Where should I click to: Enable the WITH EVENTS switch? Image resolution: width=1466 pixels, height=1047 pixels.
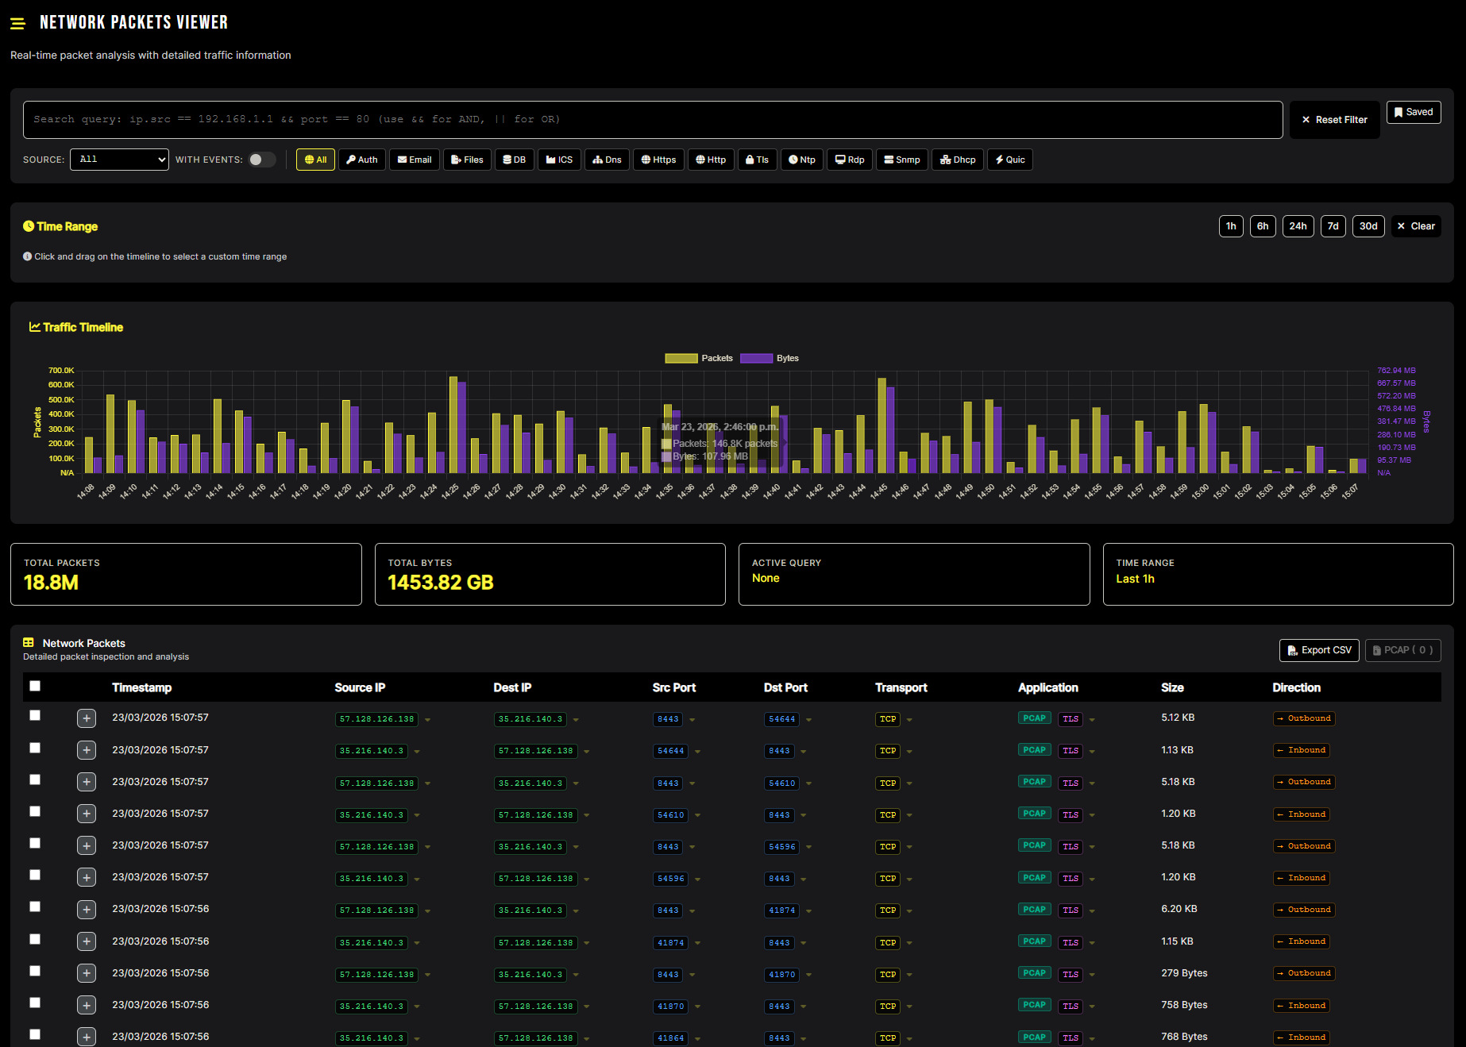click(x=262, y=159)
